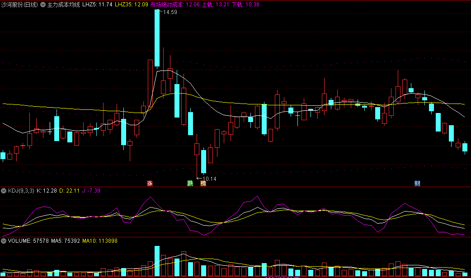Click the 主力成本均线 indicator name
471x278 pixels.
pos(63,5)
